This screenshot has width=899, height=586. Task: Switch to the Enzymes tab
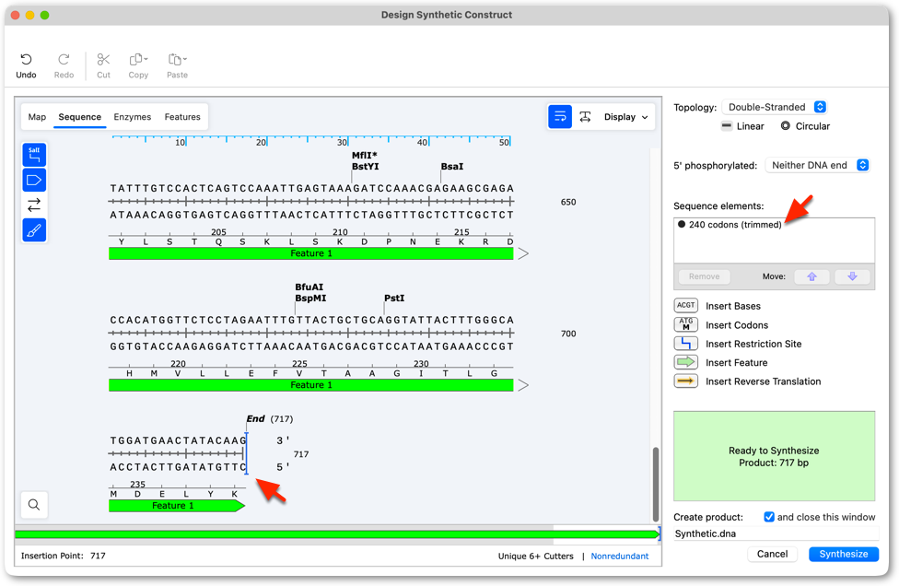point(133,117)
